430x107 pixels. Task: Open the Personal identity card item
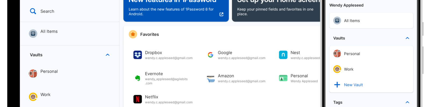click(299, 78)
